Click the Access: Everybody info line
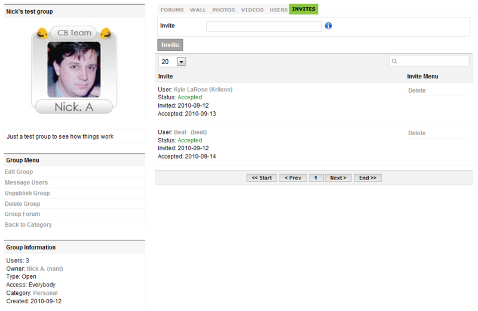Viewport: 478px width, 311px height. pyautogui.click(x=31, y=285)
